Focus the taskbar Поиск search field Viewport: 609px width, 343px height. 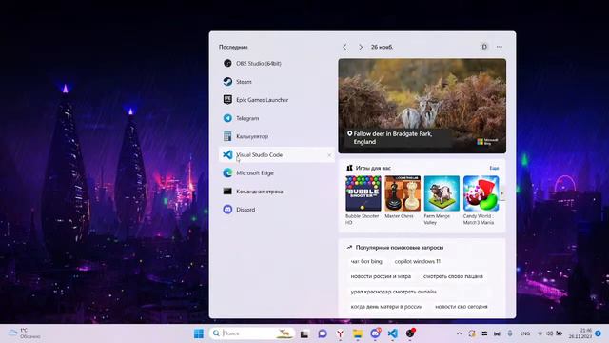(252, 333)
